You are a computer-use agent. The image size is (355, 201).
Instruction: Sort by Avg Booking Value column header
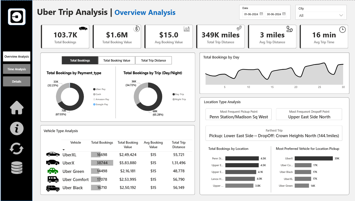click(x=153, y=145)
